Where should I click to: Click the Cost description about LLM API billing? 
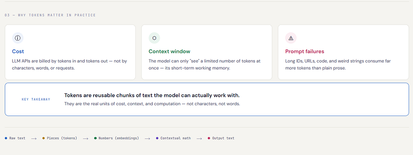69,65
